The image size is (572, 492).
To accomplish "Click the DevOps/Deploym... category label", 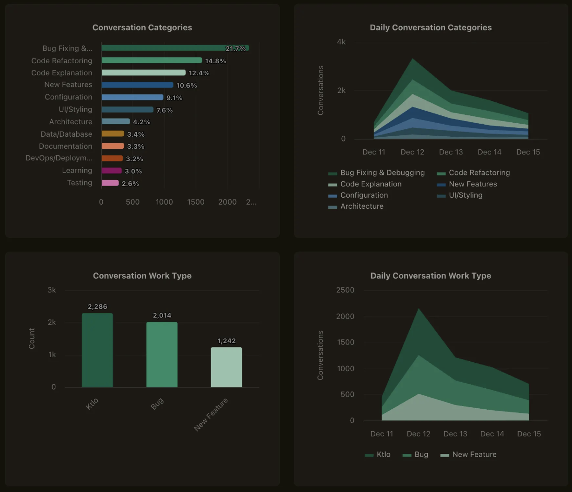I will 59,158.
